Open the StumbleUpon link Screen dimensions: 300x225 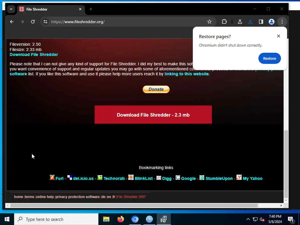coord(219,178)
